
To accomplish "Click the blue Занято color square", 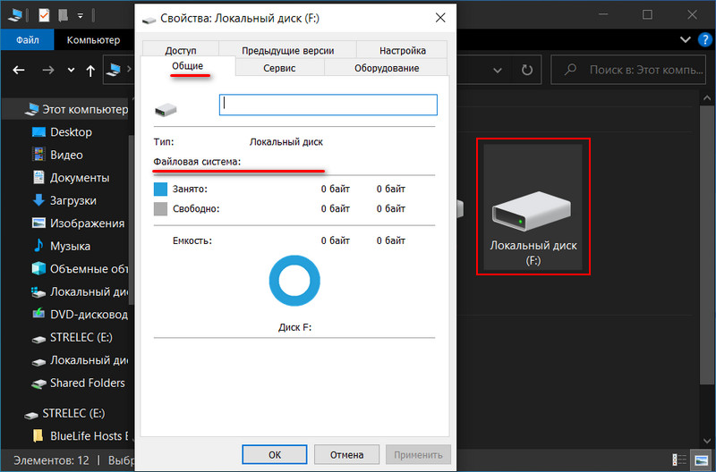I will click(160, 190).
